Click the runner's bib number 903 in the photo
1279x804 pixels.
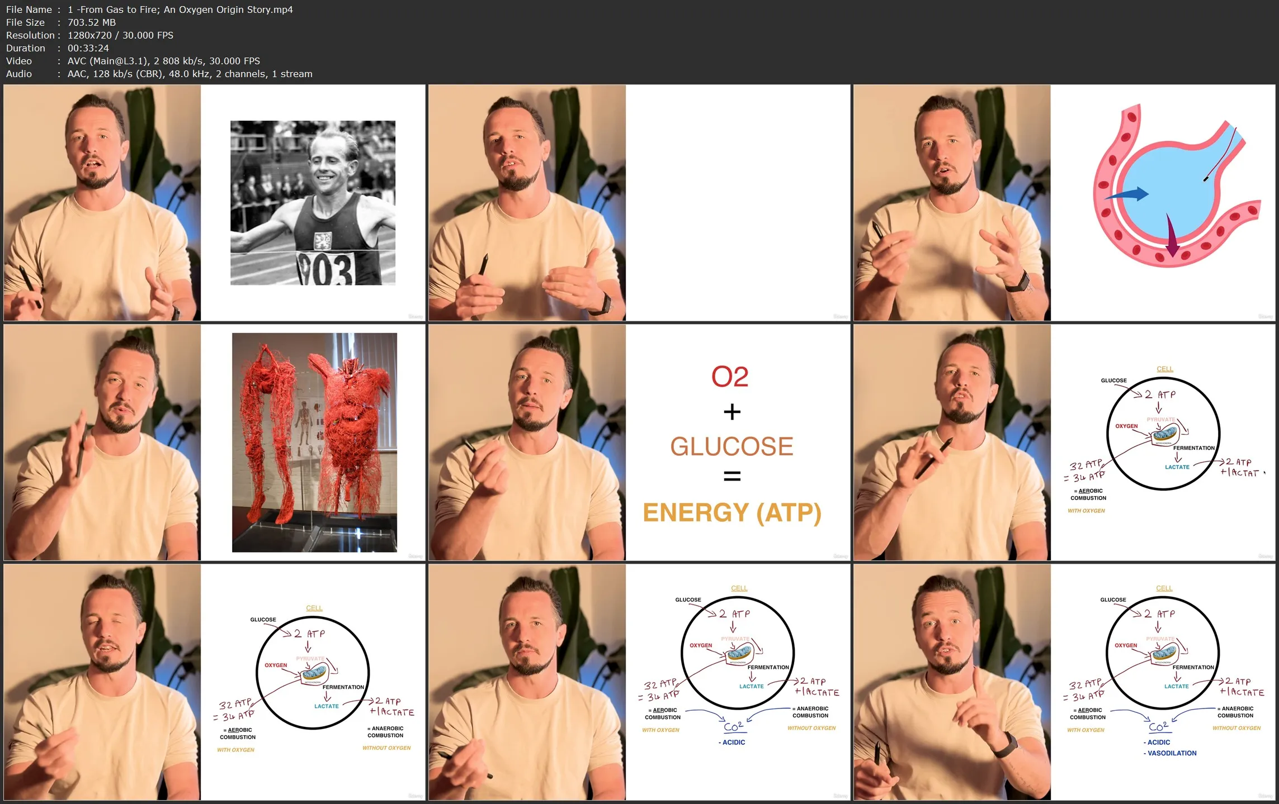(326, 269)
